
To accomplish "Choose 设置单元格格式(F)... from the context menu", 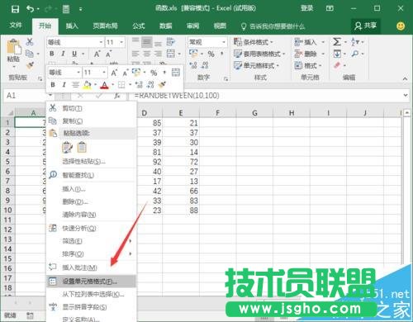I will [92, 282].
